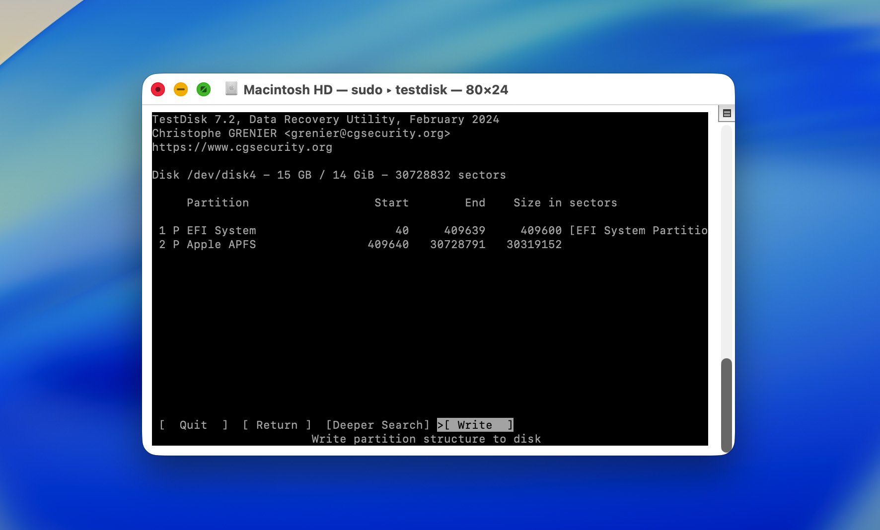Click the 'End' column header

click(475, 202)
